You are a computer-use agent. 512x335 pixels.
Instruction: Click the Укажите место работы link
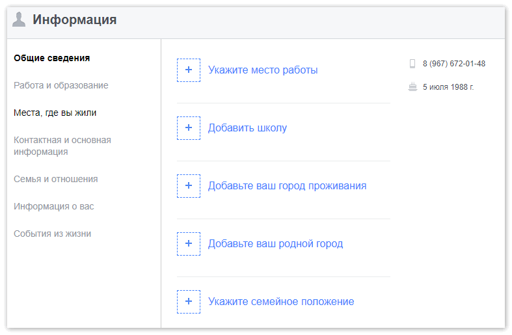pyautogui.click(x=263, y=70)
